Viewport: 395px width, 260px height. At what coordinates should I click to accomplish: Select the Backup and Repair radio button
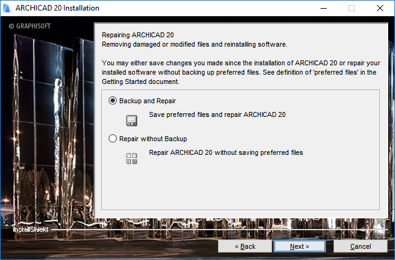(x=112, y=101)
